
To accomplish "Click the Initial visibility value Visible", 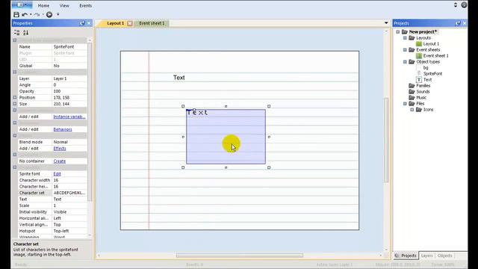I will point(69,211).
